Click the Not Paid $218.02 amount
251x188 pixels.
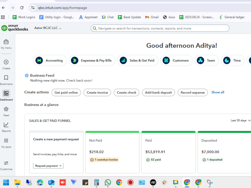96,152
